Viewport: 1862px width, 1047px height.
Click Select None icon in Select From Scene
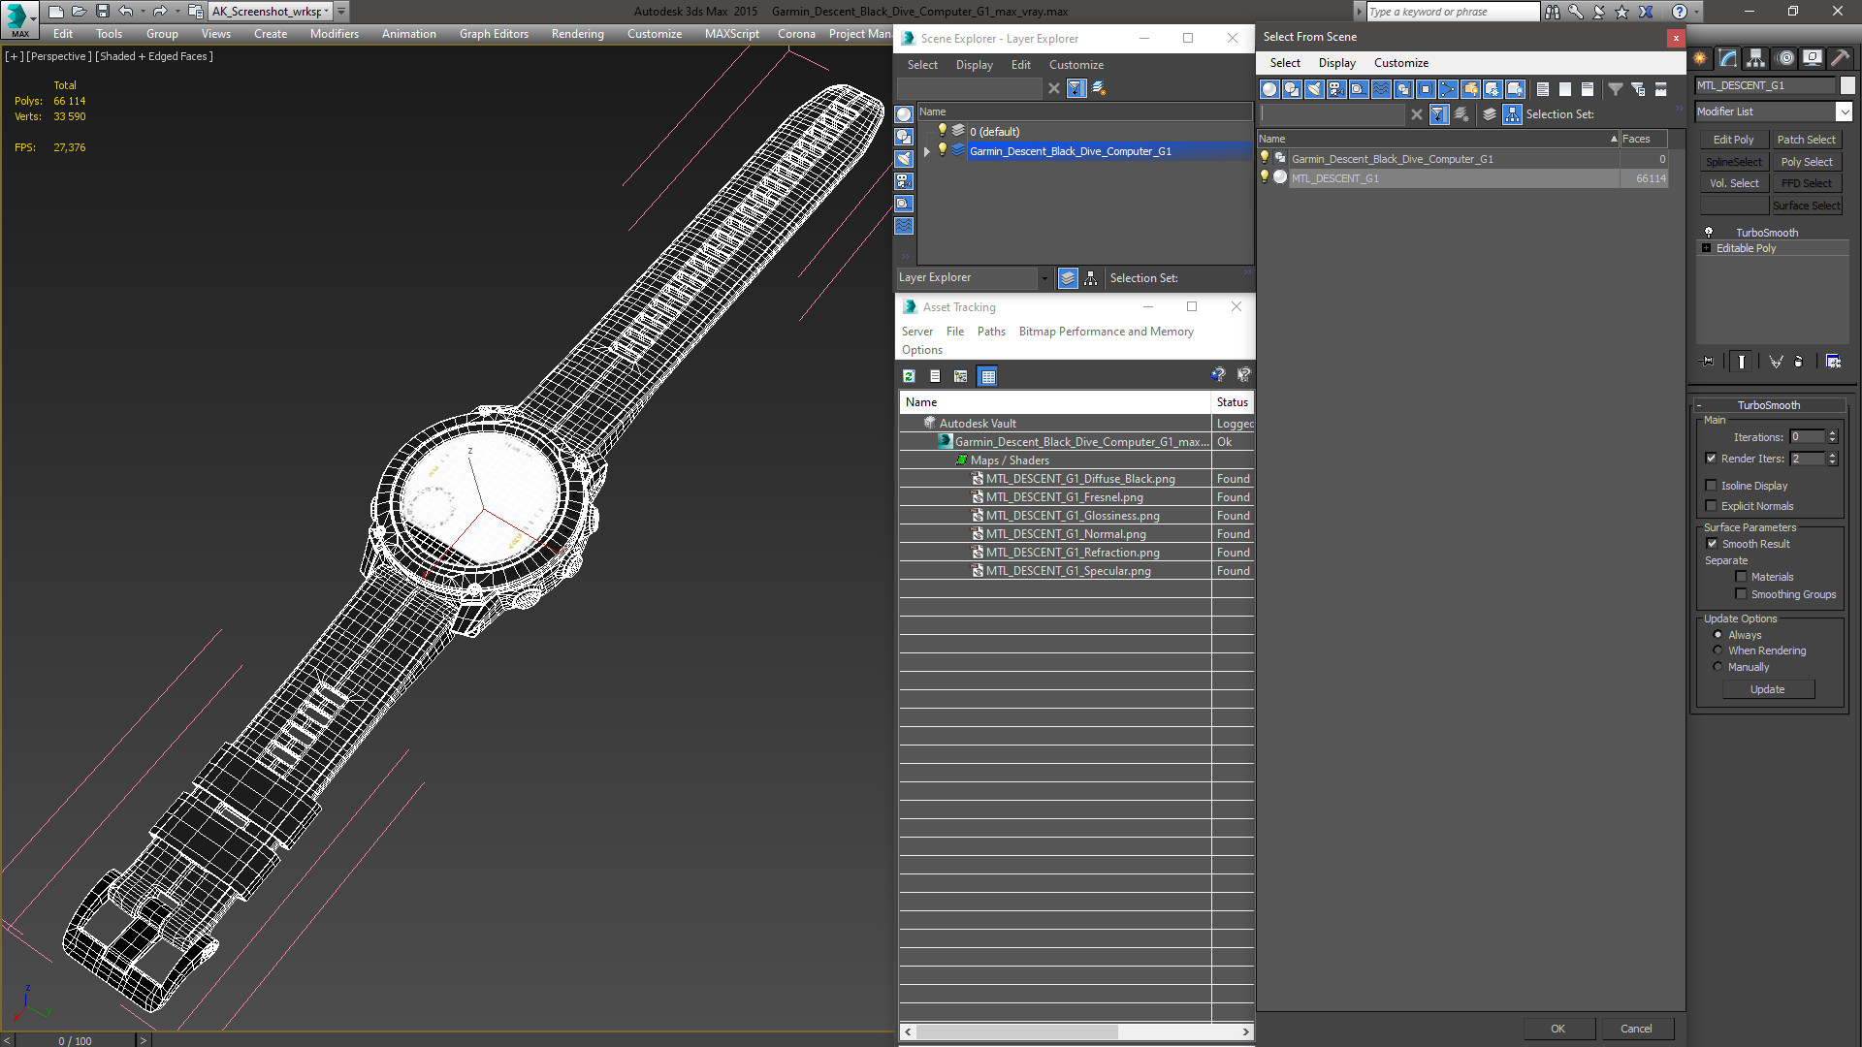pos(1565,89)
